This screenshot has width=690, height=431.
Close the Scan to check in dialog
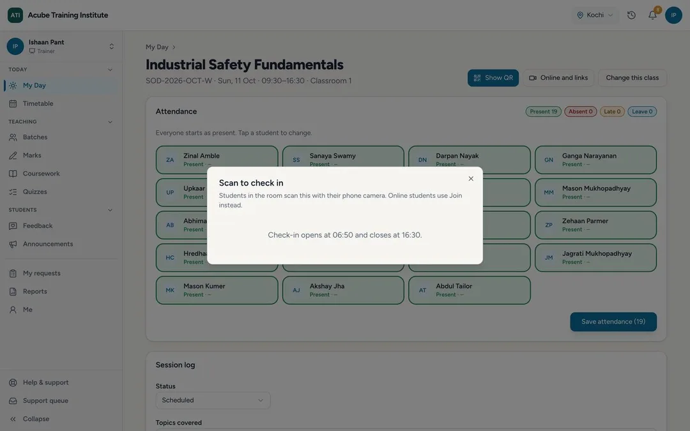(471, 179)
